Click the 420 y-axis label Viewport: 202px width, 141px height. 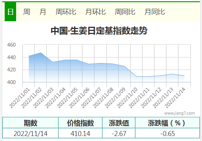[x=11, y=70]
